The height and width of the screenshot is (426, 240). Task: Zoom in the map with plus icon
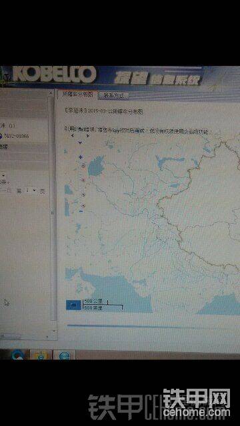tap(80, 157)
